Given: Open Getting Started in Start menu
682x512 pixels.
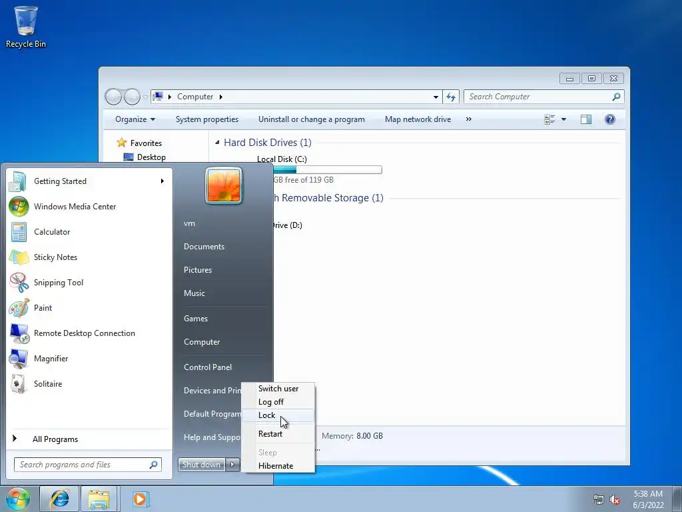Looking at the screenshot, I should [87, 181].
